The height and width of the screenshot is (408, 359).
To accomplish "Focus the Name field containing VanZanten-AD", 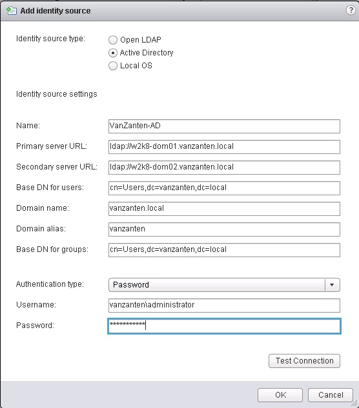I will (x=224, y=126).
